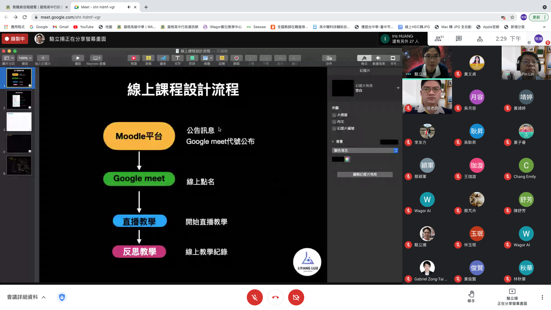Show more bookmarks with the chevron

544,27
